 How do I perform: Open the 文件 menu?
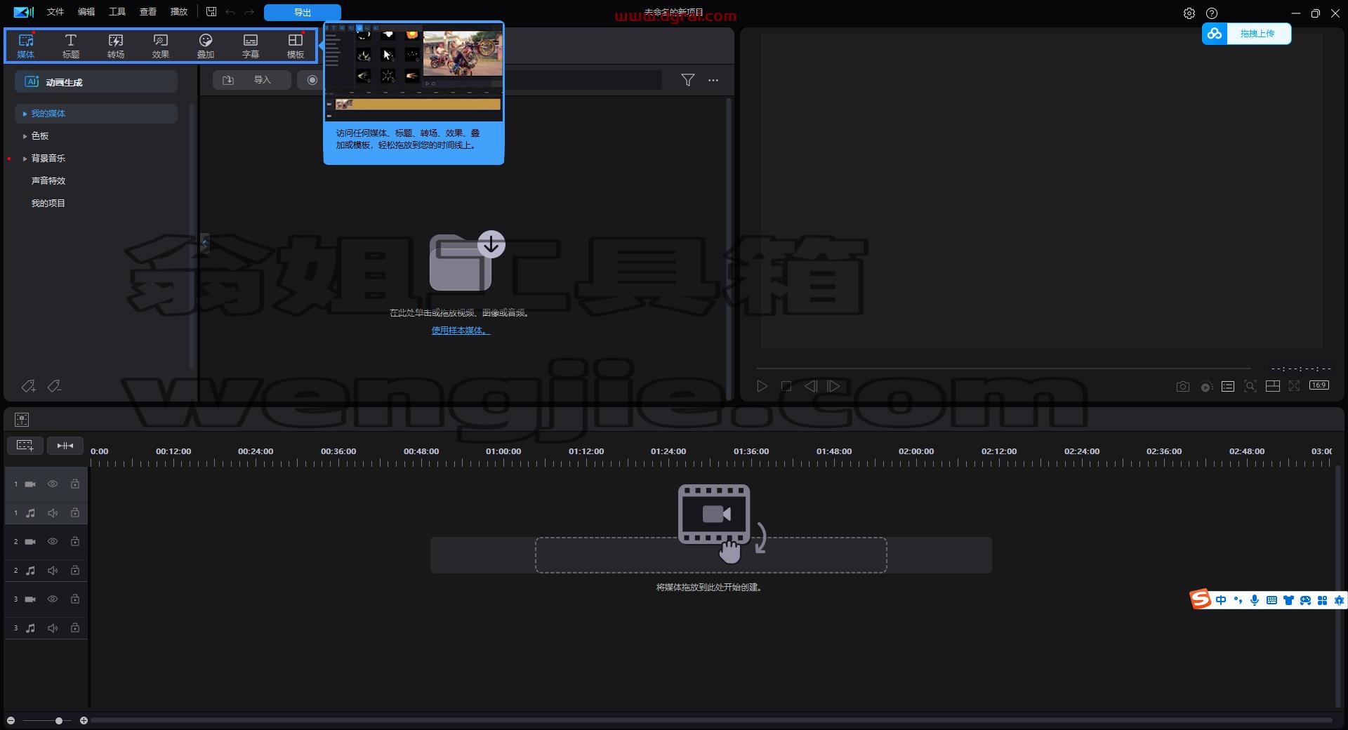pyautogui.click(x=55, y=12)
